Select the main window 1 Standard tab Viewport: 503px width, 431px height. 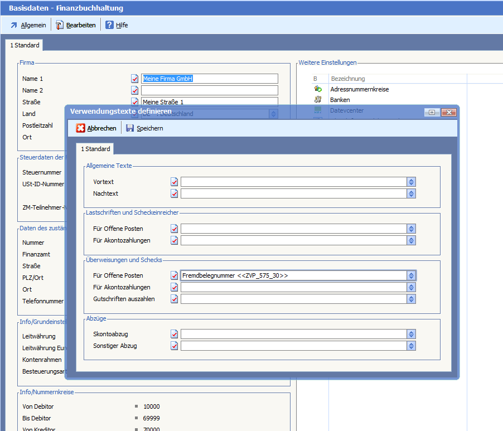tap(25, 45)
